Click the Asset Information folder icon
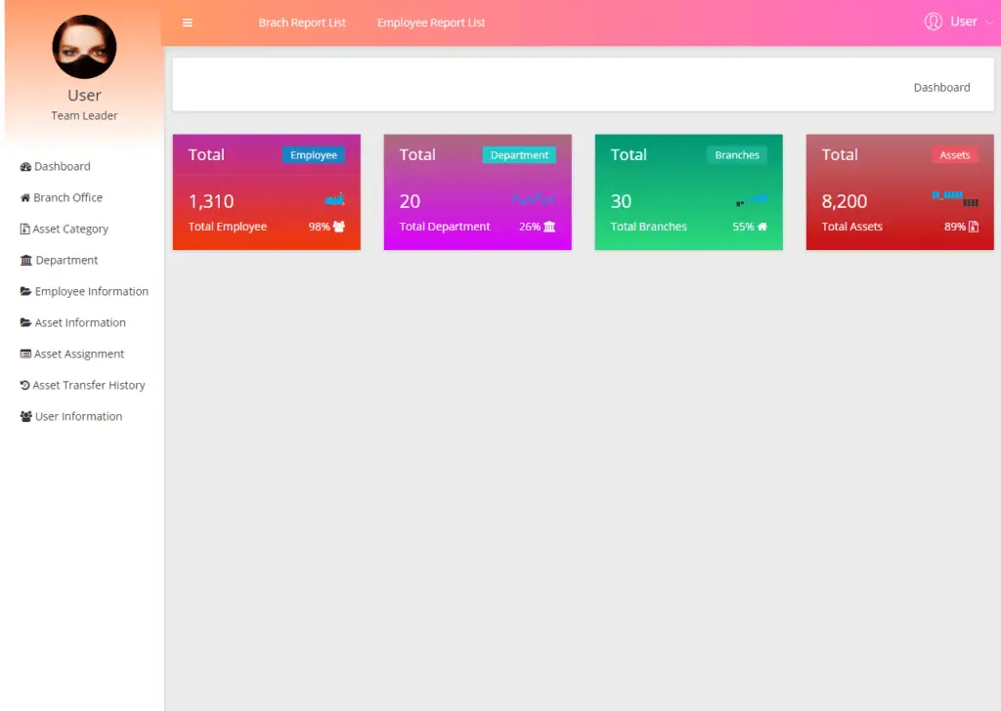 25,322
